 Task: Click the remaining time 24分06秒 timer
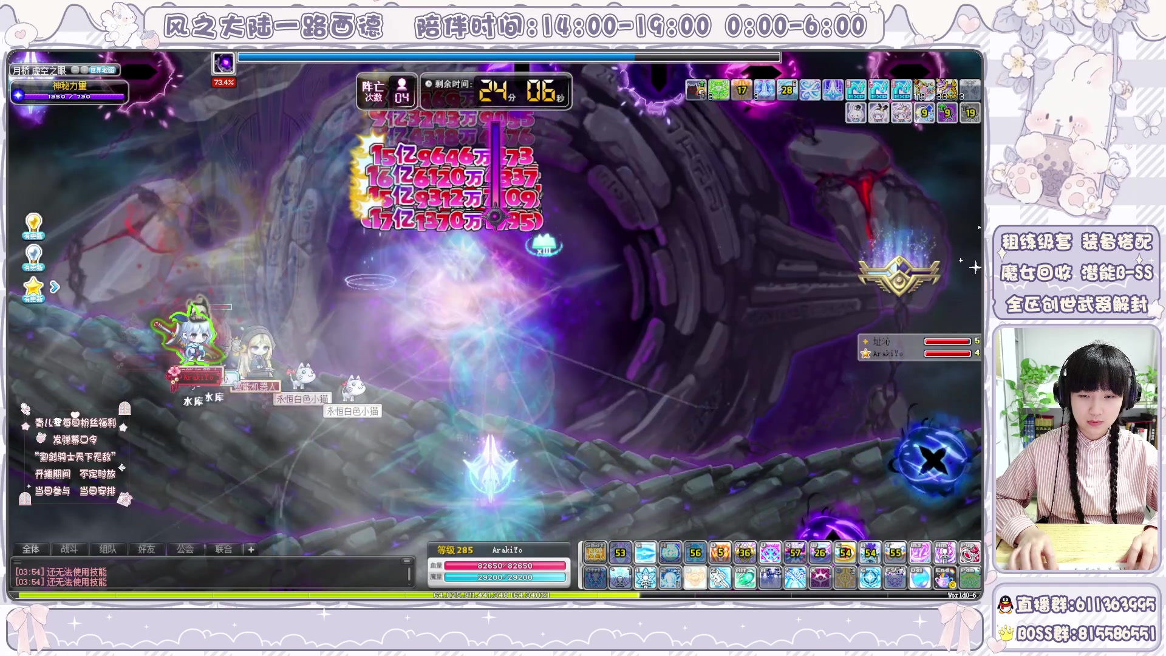click(x=496, y=91)
